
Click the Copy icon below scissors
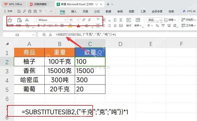pyautogui.click(x=27, y=26)
